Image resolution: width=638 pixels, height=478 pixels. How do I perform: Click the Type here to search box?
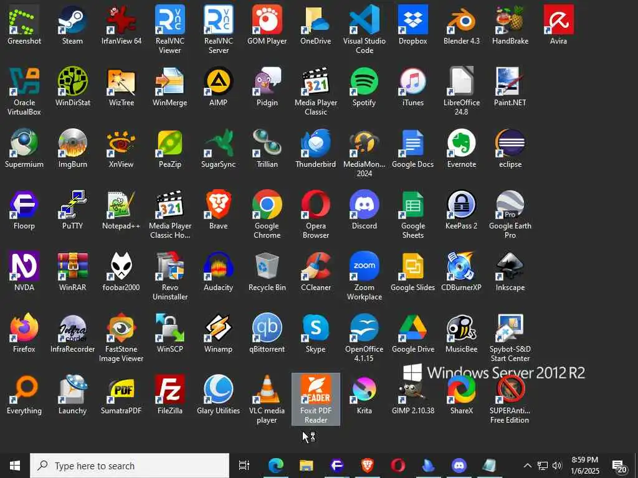click(x=130, y=466)
